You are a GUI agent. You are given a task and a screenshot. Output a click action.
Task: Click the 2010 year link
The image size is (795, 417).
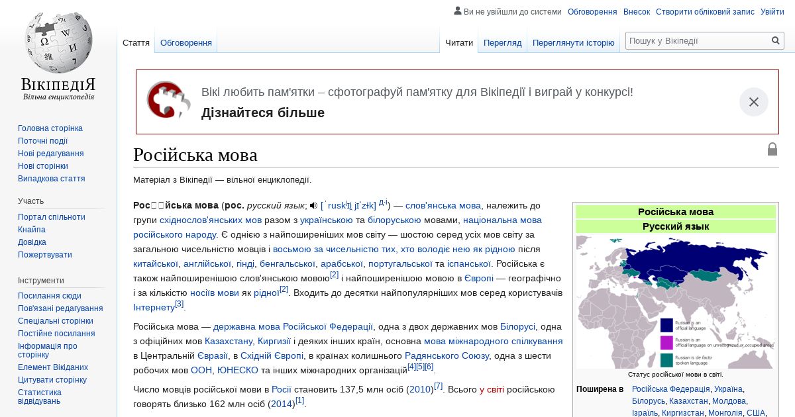point(421,389)
